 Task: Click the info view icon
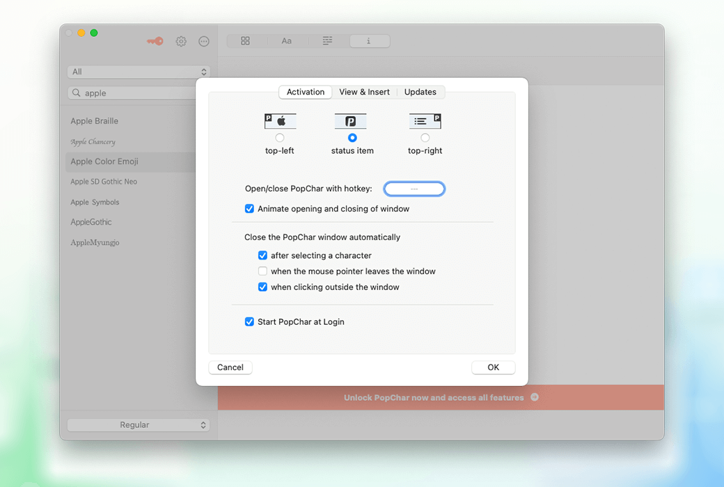click(369, 41)
